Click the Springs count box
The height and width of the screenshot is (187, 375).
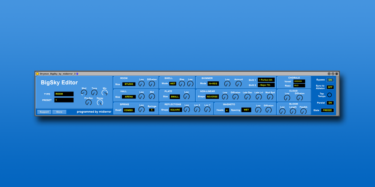tap(151, 110)
